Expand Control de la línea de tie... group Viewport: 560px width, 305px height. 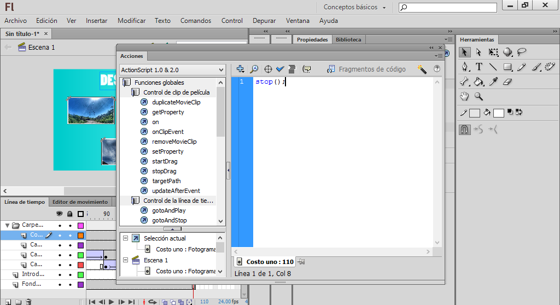coord(136,201)
